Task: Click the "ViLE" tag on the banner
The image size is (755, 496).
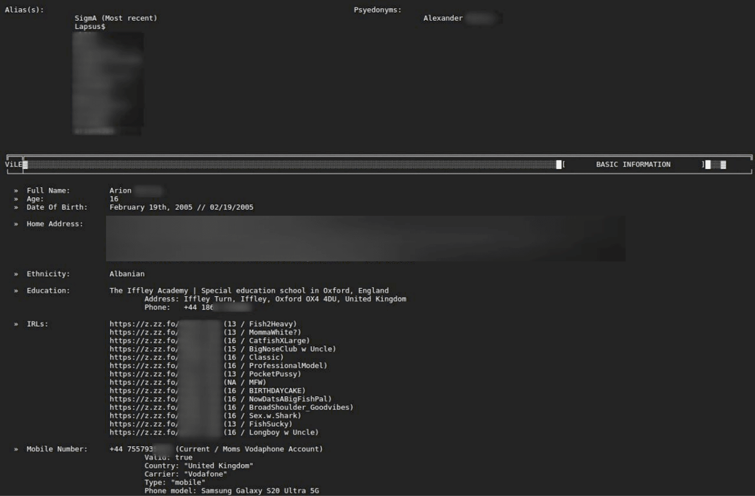Action: click(14, 164)
